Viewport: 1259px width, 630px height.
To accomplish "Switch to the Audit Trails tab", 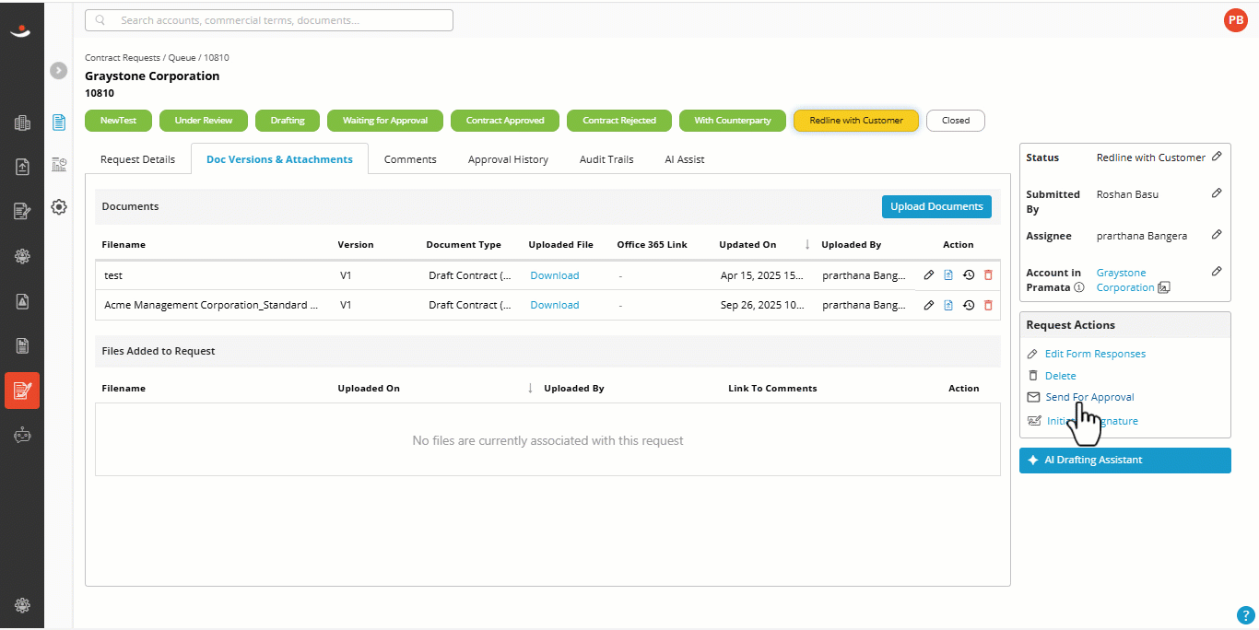I will pos(606,159).
